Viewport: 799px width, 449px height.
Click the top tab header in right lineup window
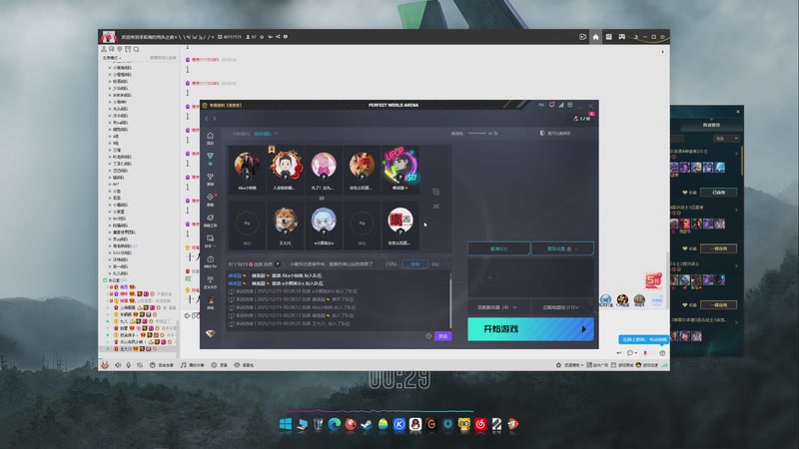[711, 125]
